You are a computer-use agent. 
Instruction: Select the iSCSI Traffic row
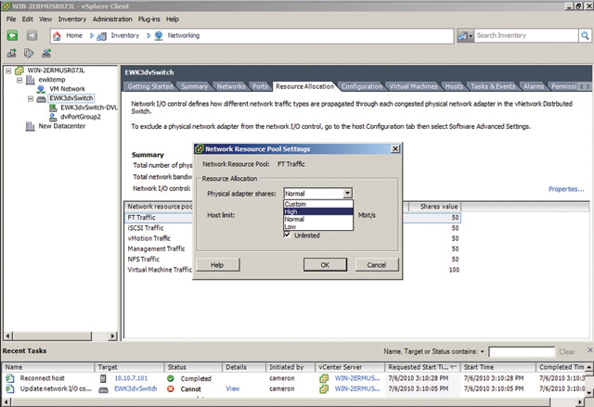coord(293,228)
